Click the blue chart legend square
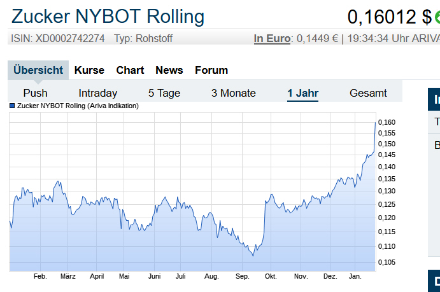This screenshot has height=292, width=440. [x=12, y=106]
